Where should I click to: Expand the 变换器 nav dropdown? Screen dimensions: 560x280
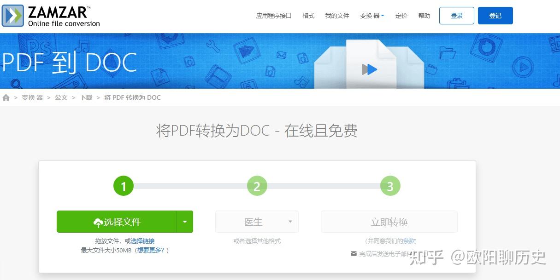(372, 16)
